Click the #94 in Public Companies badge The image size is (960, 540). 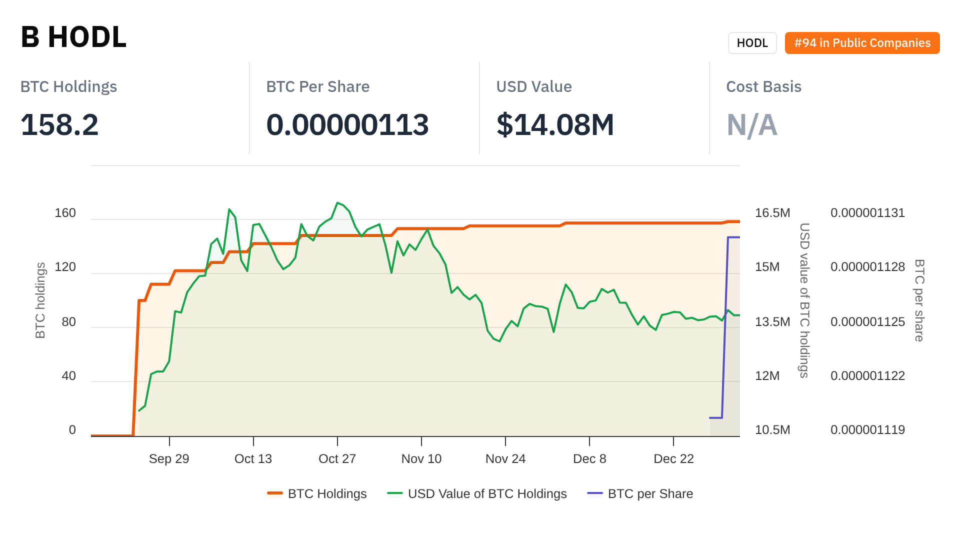(x=862, y=43)
